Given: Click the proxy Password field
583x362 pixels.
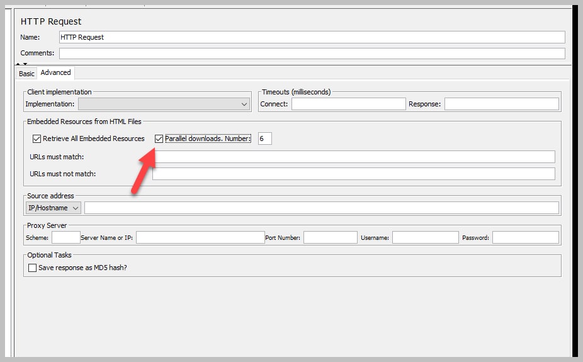Looking at the screenshot, I should [525, 237].
